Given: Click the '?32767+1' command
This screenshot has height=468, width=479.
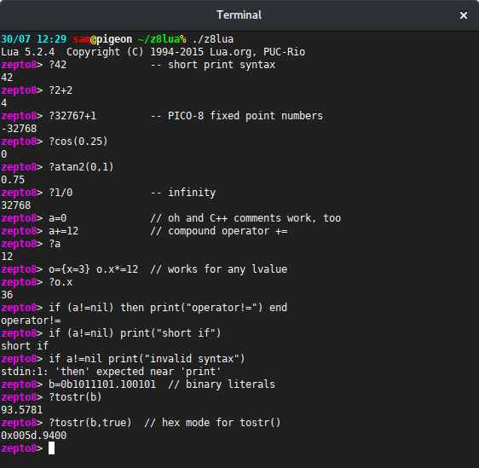Looking at the screenshot, I should coord(72,116).
